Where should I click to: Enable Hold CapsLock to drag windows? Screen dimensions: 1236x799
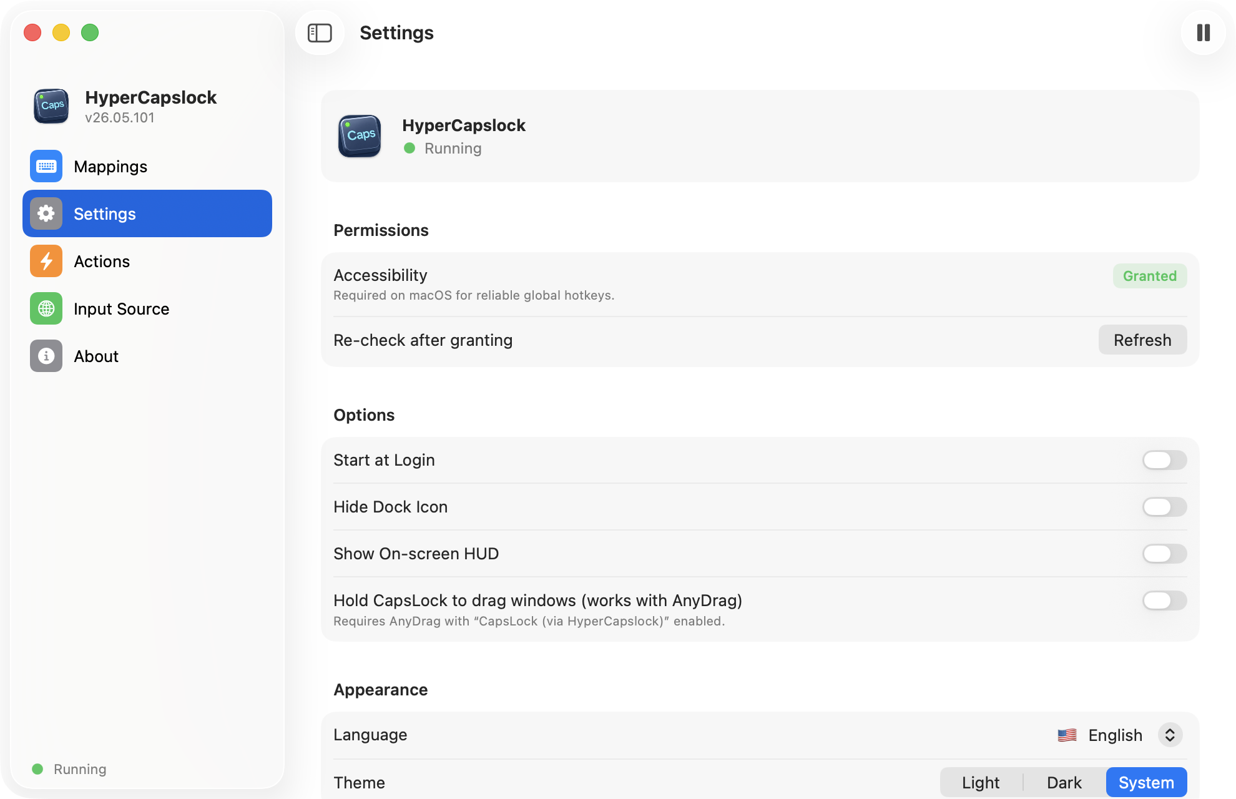1164,600
